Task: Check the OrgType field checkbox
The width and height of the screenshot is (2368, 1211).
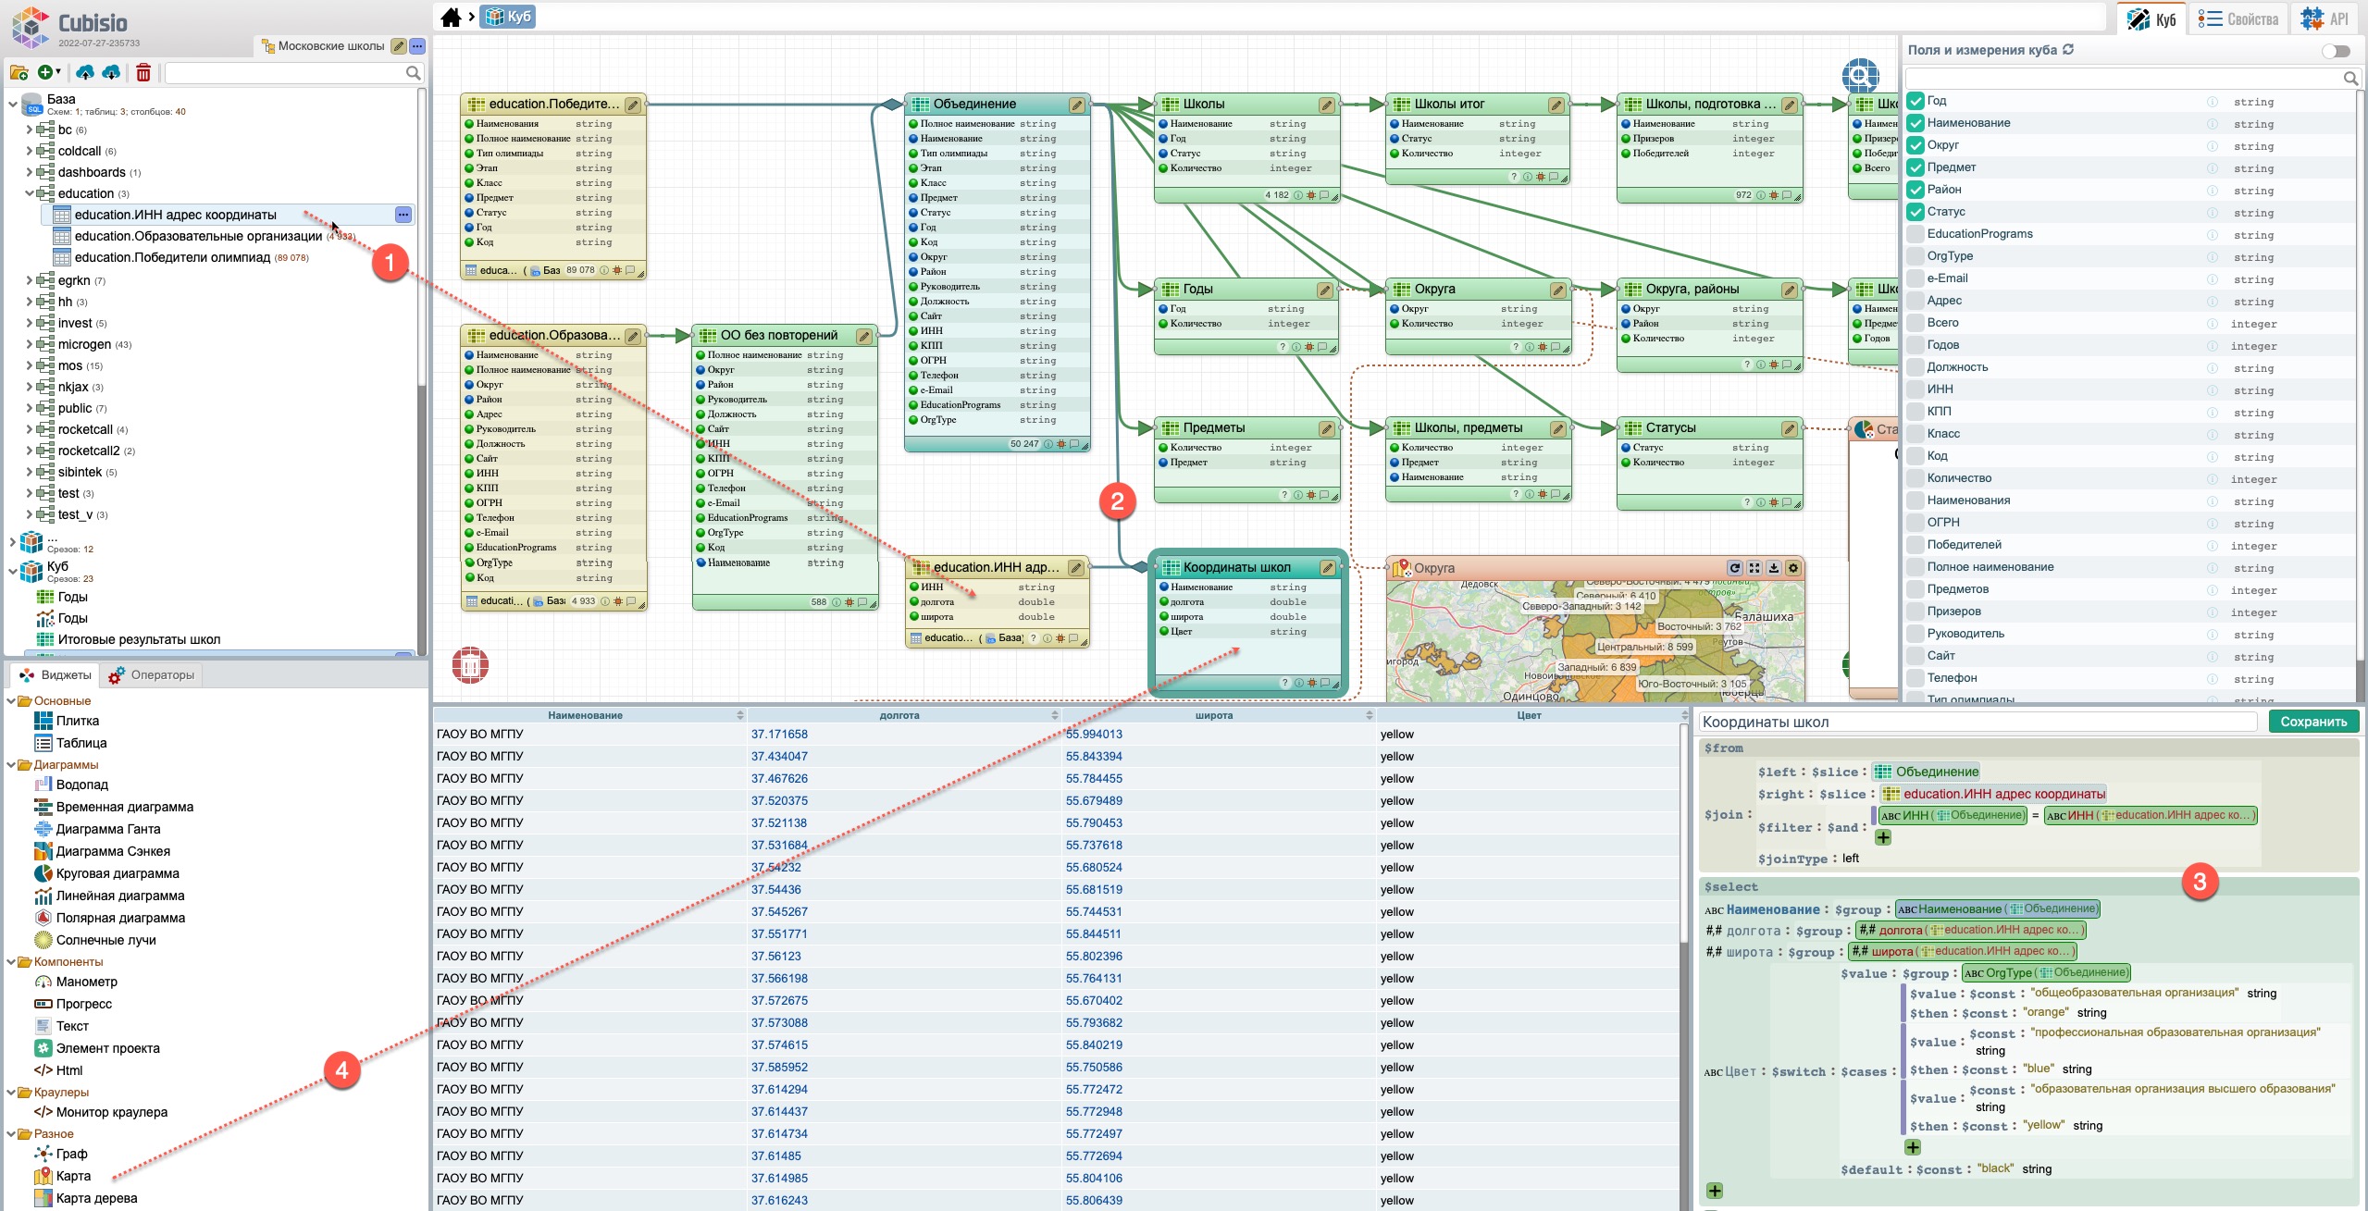Action: point(1915,256)
